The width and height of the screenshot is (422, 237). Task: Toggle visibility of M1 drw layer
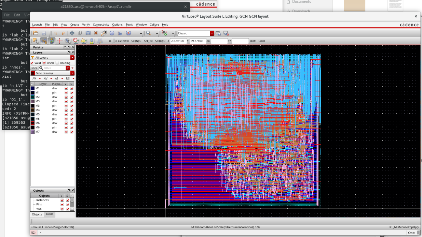coord(66,88)
